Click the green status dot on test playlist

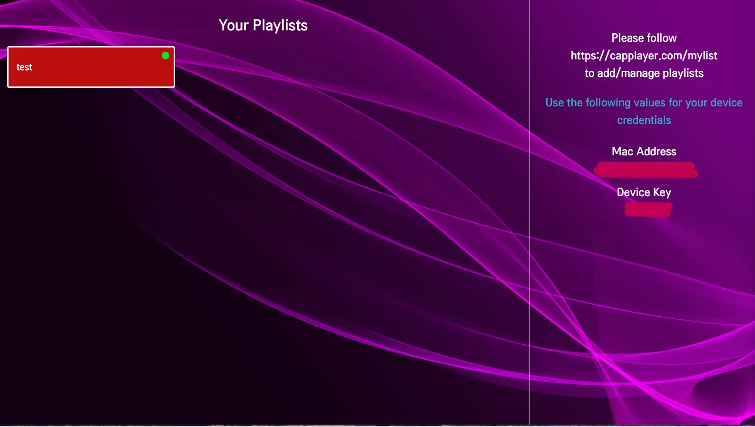(166, 56)
